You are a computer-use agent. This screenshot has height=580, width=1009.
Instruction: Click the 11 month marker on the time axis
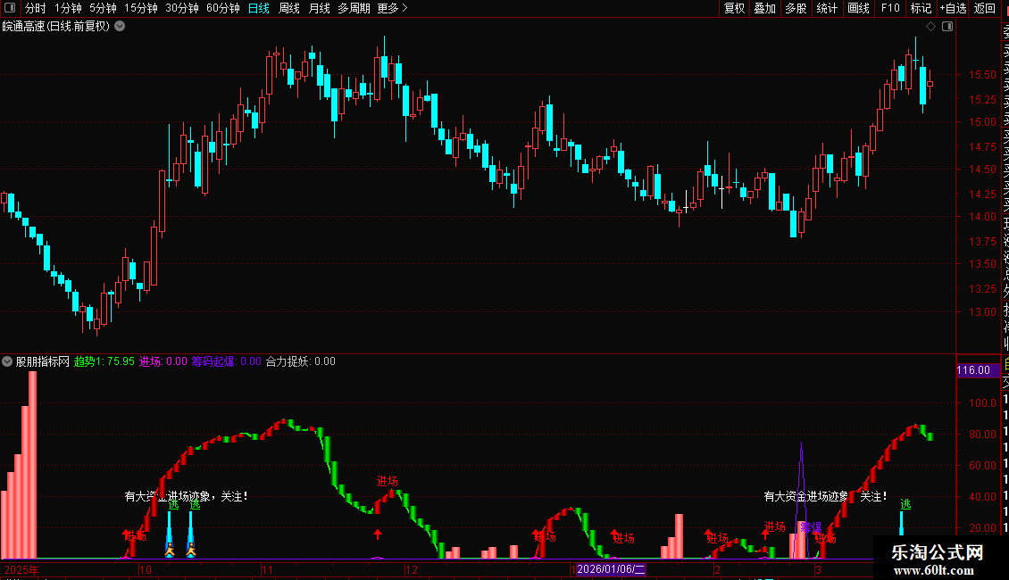267,569
